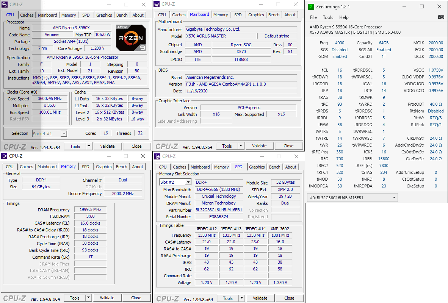
Task: Click the Core Speed 3600.45 MHz field
Action: pos(50,98)
